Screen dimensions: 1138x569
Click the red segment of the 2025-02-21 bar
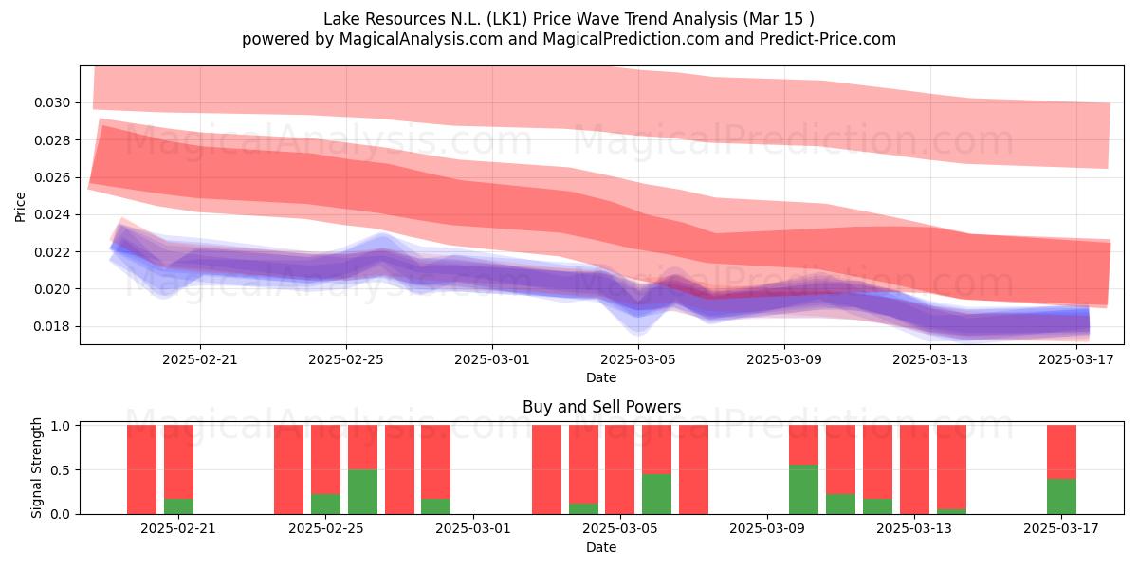click(x=178, y=462)
